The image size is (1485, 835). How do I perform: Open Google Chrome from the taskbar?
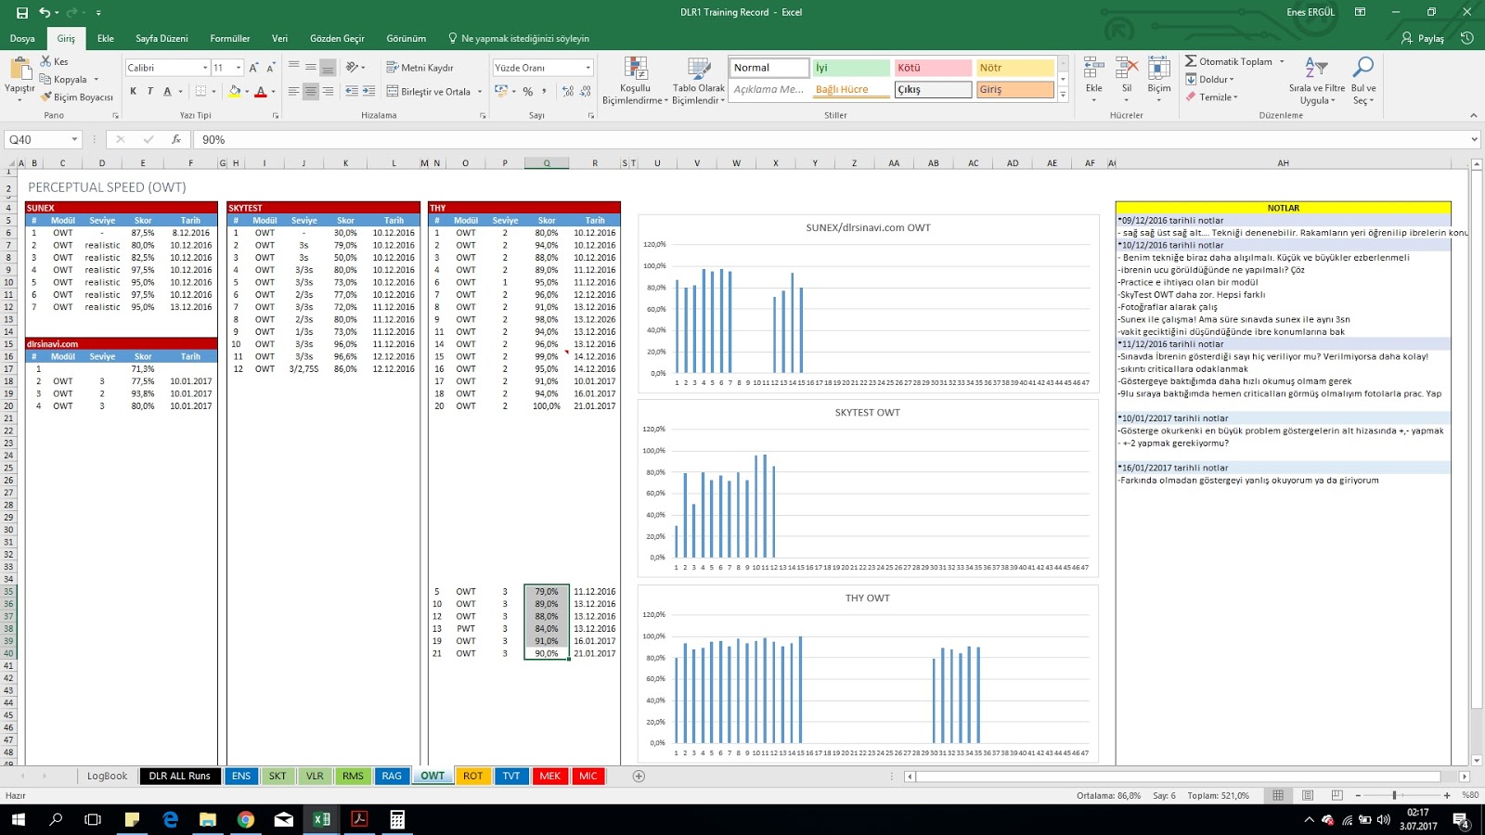pyautogui.click(x=246, y=819)
